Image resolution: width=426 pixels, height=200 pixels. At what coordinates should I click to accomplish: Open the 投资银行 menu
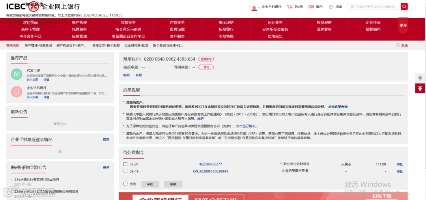pyautogui.click(x=226, y=29)
